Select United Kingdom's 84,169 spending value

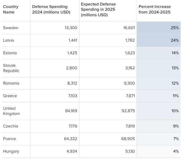click(71, 111)
